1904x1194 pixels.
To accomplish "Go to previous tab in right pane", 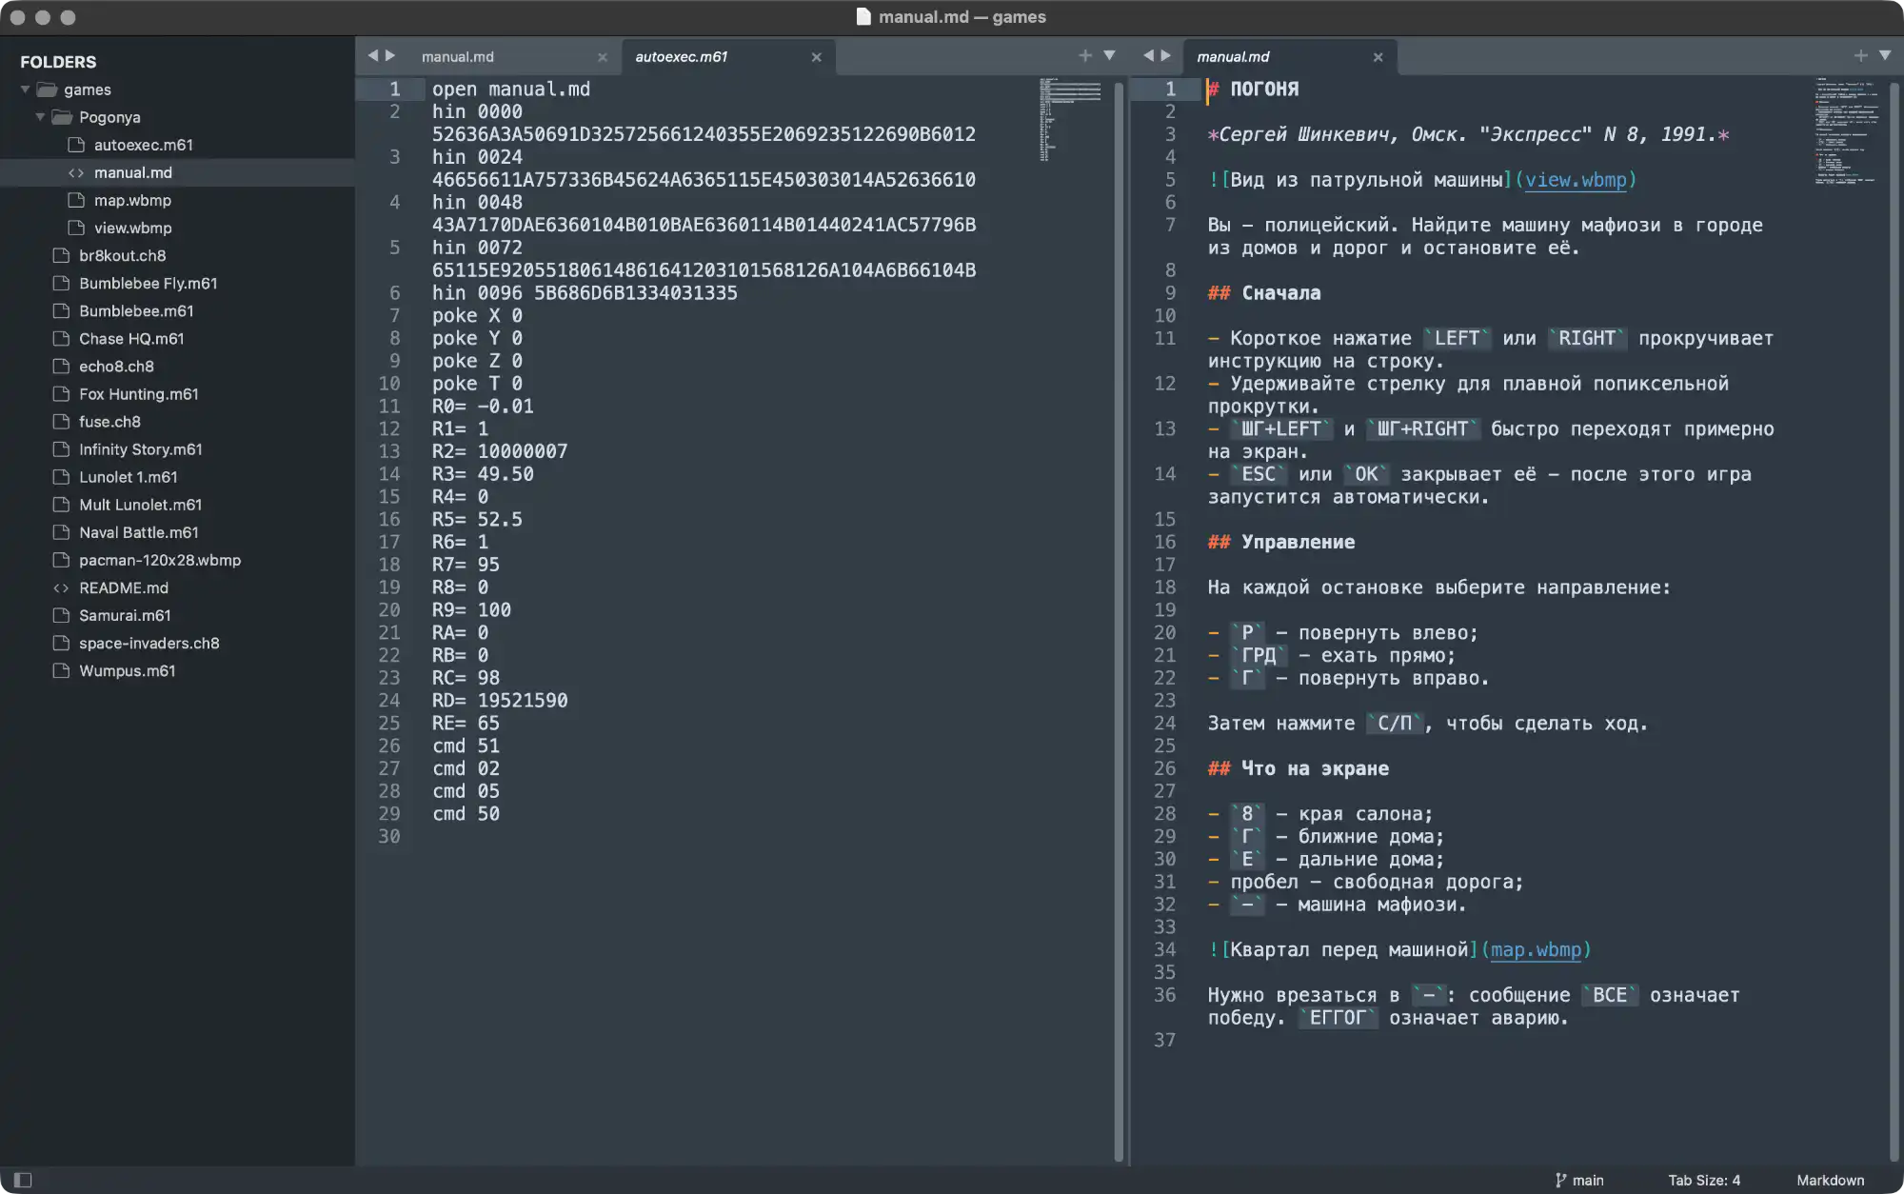I will pos(1148,55).
